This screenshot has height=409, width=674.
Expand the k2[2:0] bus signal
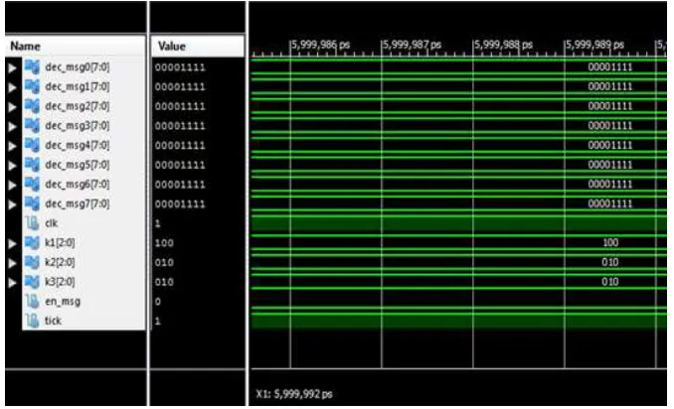click(x=12, y=263)
